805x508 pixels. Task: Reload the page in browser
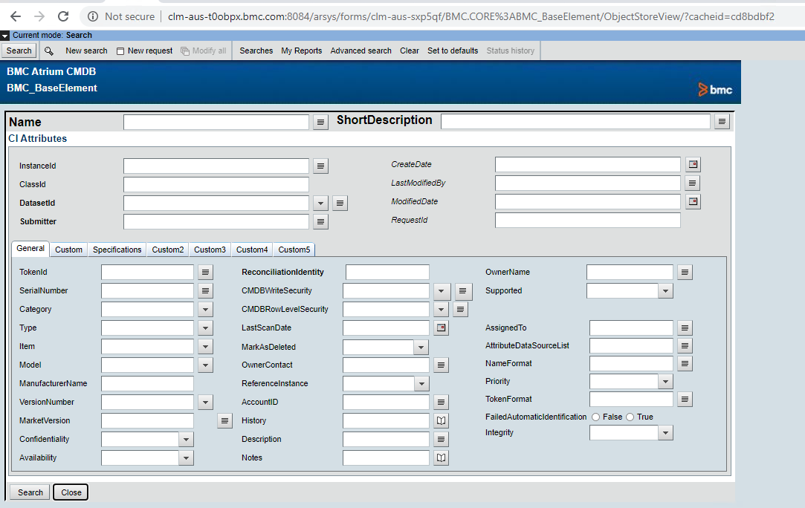pyautogui.click(x=63, y=16)
